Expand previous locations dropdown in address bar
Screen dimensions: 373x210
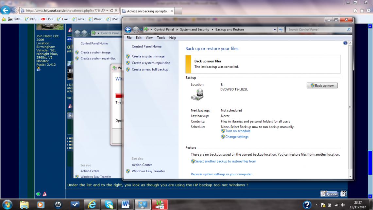tap(275, 29)
